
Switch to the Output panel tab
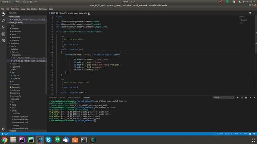coord(63,98)
